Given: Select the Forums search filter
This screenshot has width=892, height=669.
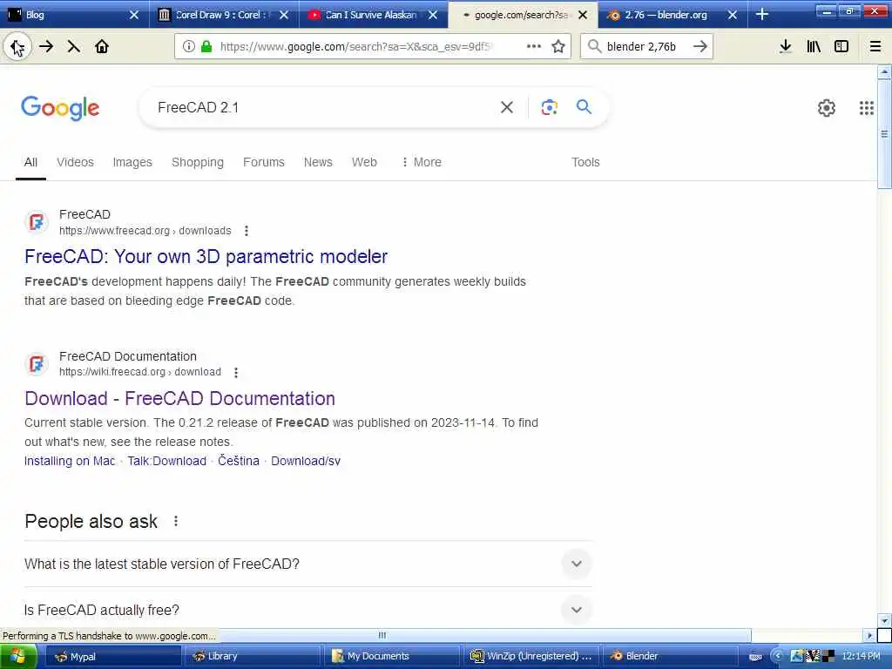Looking at the screenshot, I should coord(263,162).
